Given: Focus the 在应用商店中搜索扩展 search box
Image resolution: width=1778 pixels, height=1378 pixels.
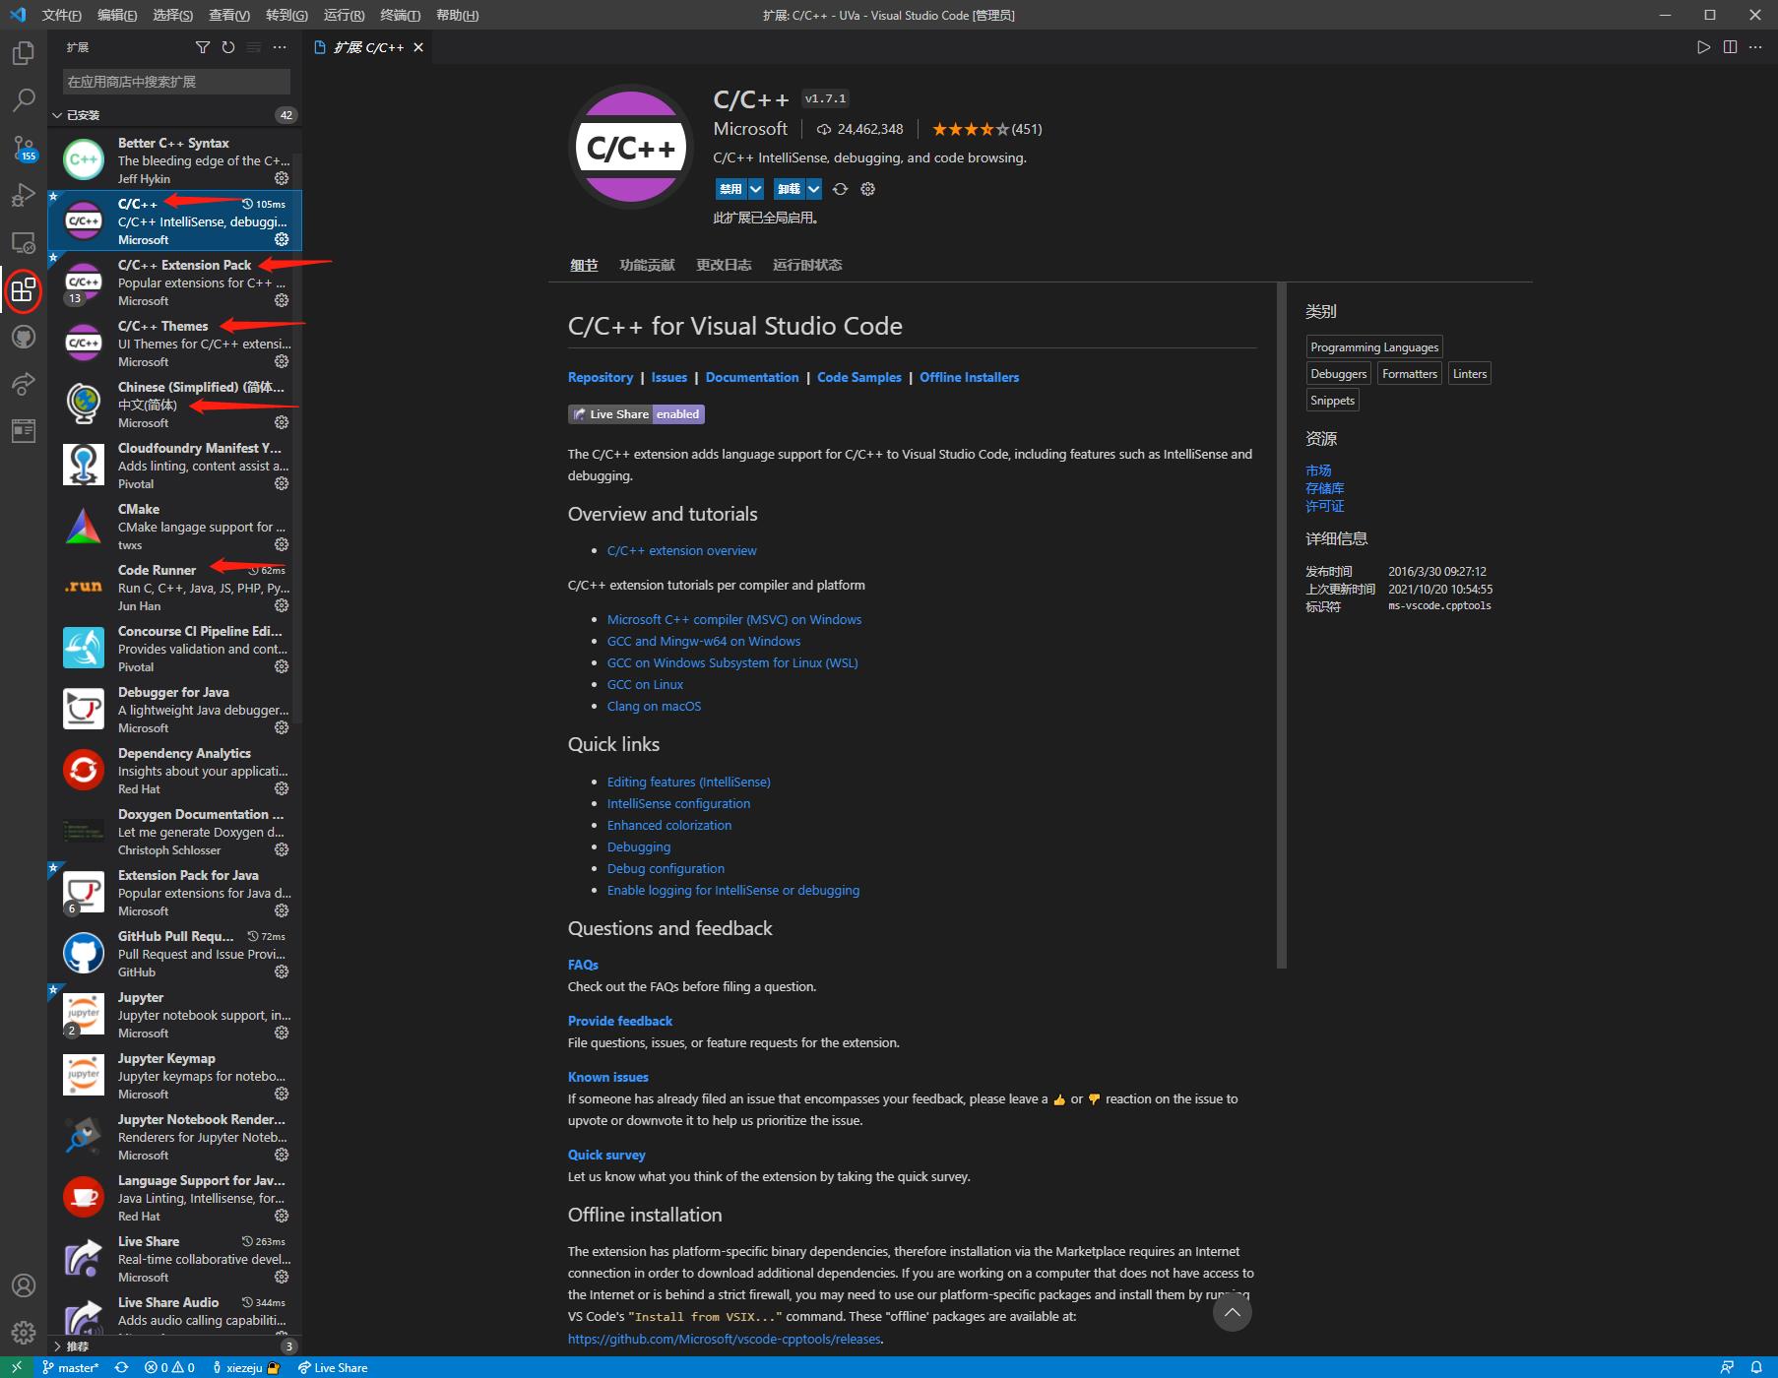Looking at the screenshot, I should (176, 82).
